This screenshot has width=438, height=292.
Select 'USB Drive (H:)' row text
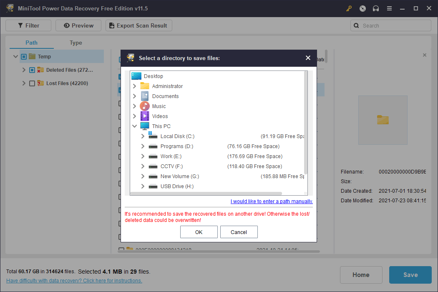tap(177, 186)
